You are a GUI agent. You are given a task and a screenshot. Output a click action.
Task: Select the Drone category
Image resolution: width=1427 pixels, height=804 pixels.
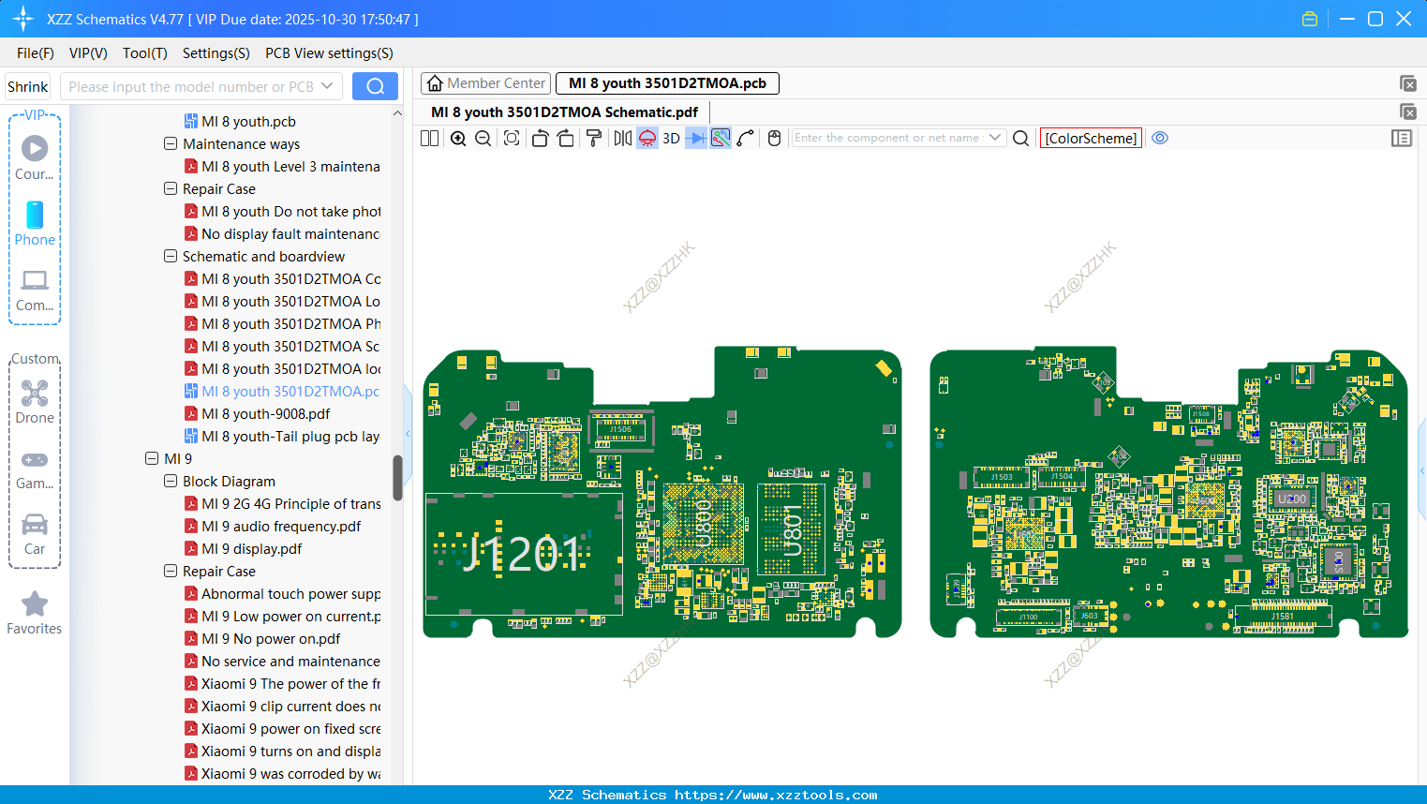(35, 402)
